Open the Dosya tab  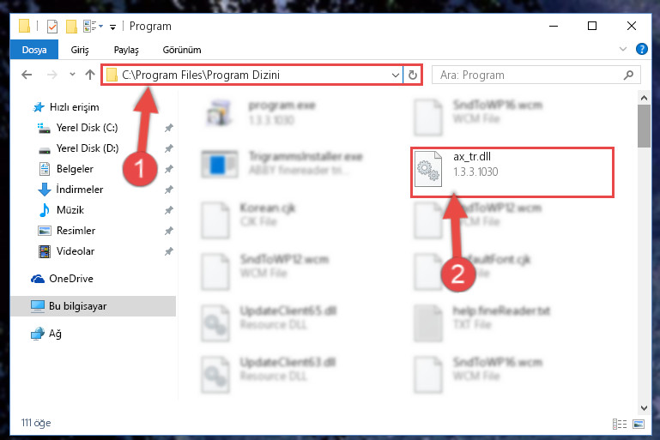[34, 50]
